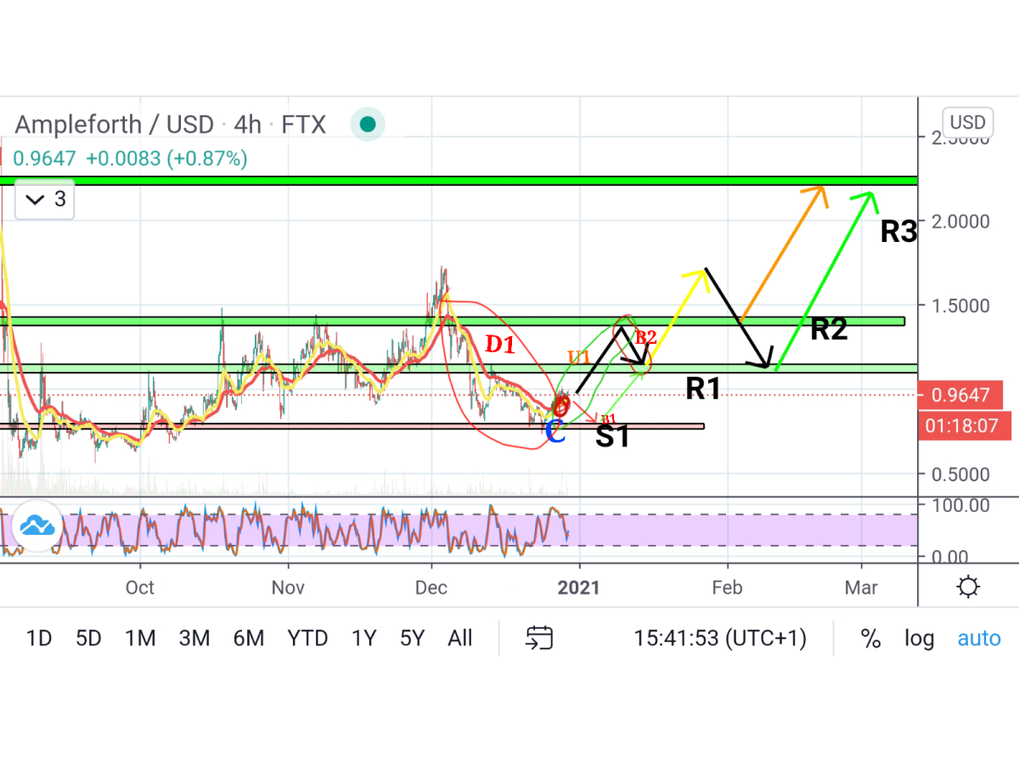This screenshot has height=764, width=1019.
Task: Choose the 6M time range
Action: (249, 638)
